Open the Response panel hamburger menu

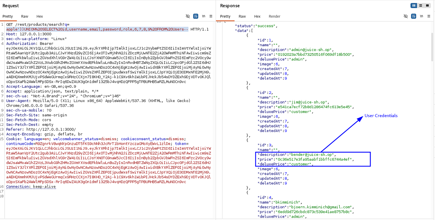click(x=429, y=16)
